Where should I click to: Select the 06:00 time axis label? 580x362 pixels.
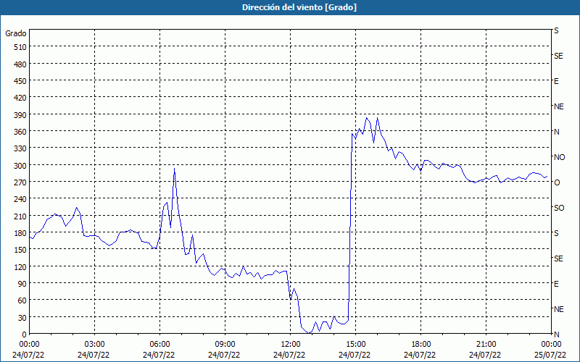coord(159,345)
